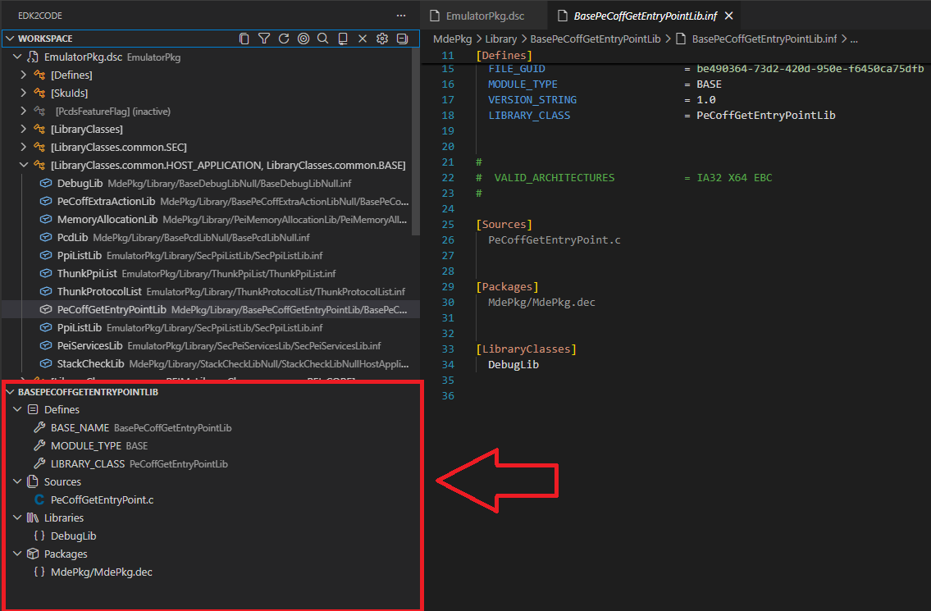This screenshot has height=611, width=931.
Task: Click the copy files icon in WORKSPACE toolbar
Action: tap(244, 39)
